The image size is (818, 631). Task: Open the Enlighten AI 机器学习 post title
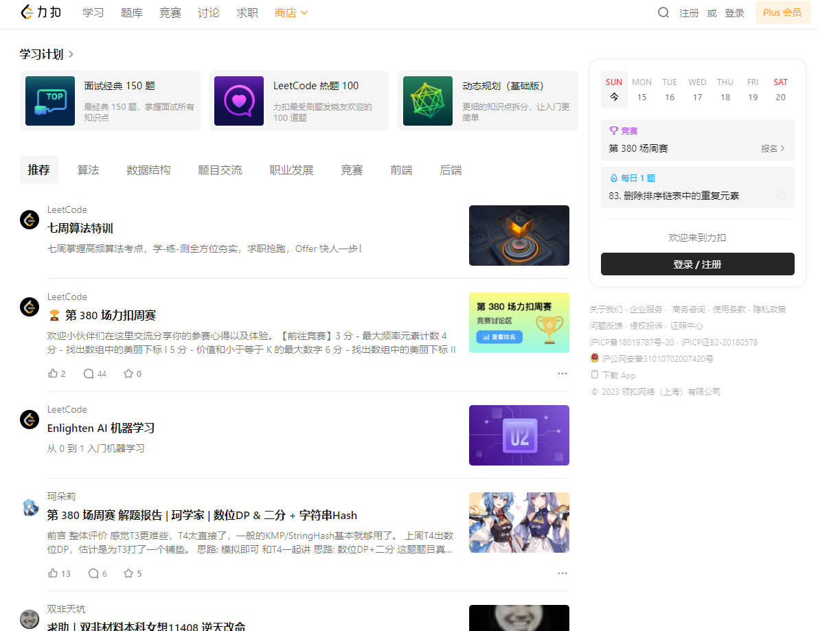coord(101,428)
